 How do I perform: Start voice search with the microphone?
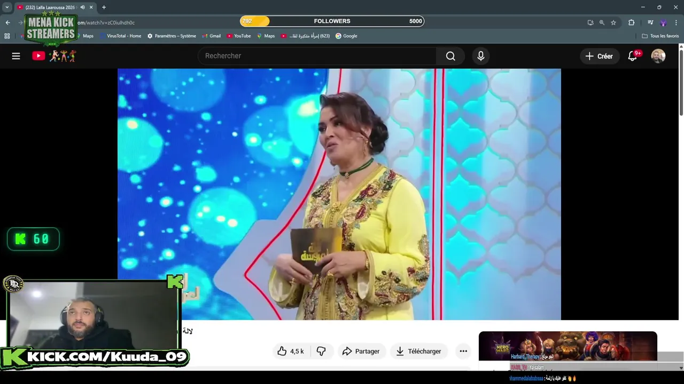coord(481,56)
